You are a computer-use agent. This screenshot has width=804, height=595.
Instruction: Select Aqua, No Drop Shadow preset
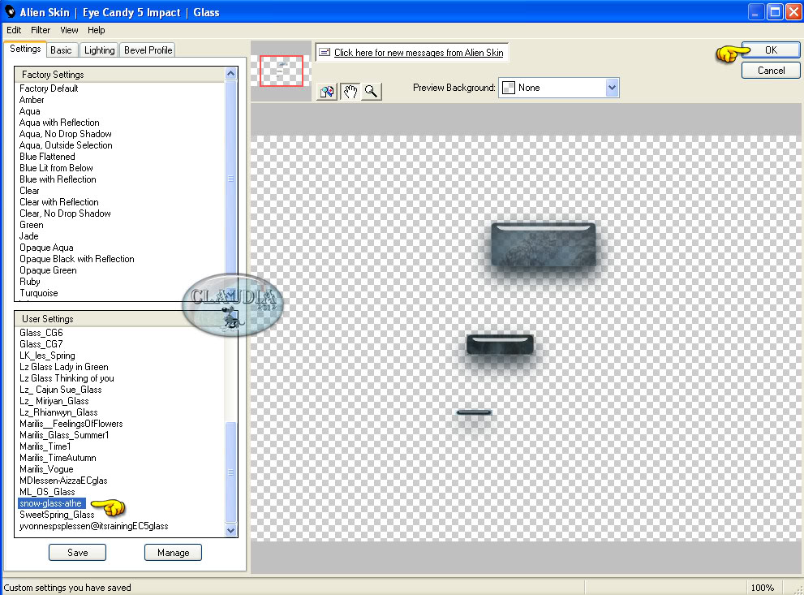(x=65, y=133)
